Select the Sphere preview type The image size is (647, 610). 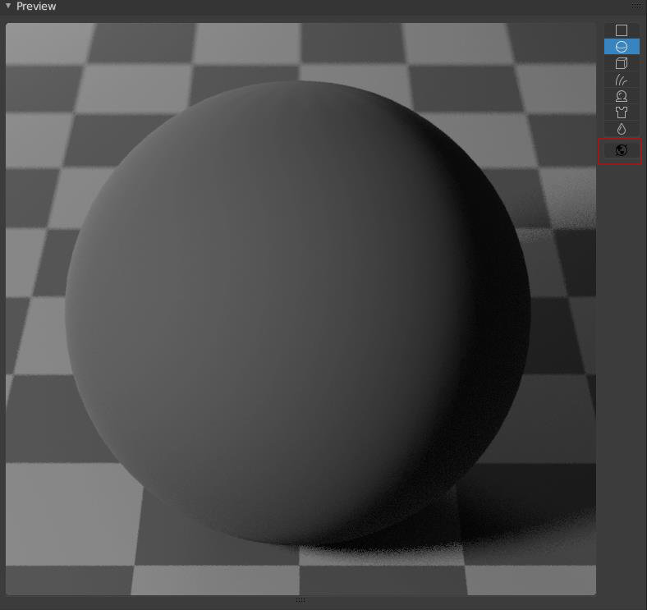click(622, 47)
